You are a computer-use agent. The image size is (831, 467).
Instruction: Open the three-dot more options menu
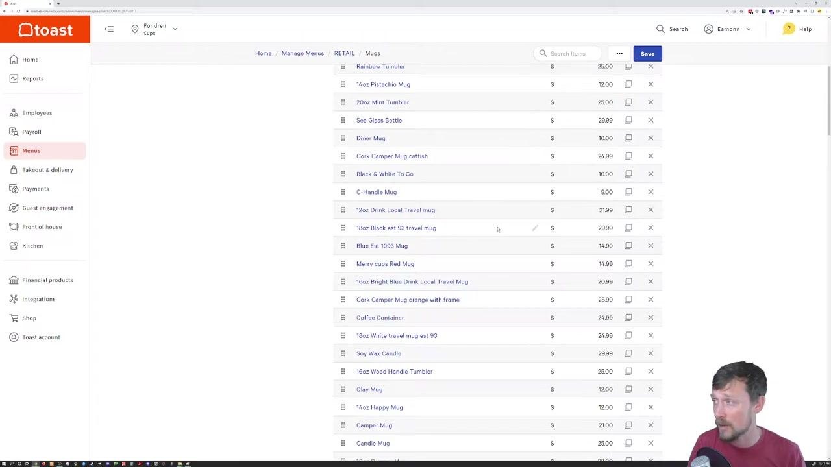tap(619, 54)
